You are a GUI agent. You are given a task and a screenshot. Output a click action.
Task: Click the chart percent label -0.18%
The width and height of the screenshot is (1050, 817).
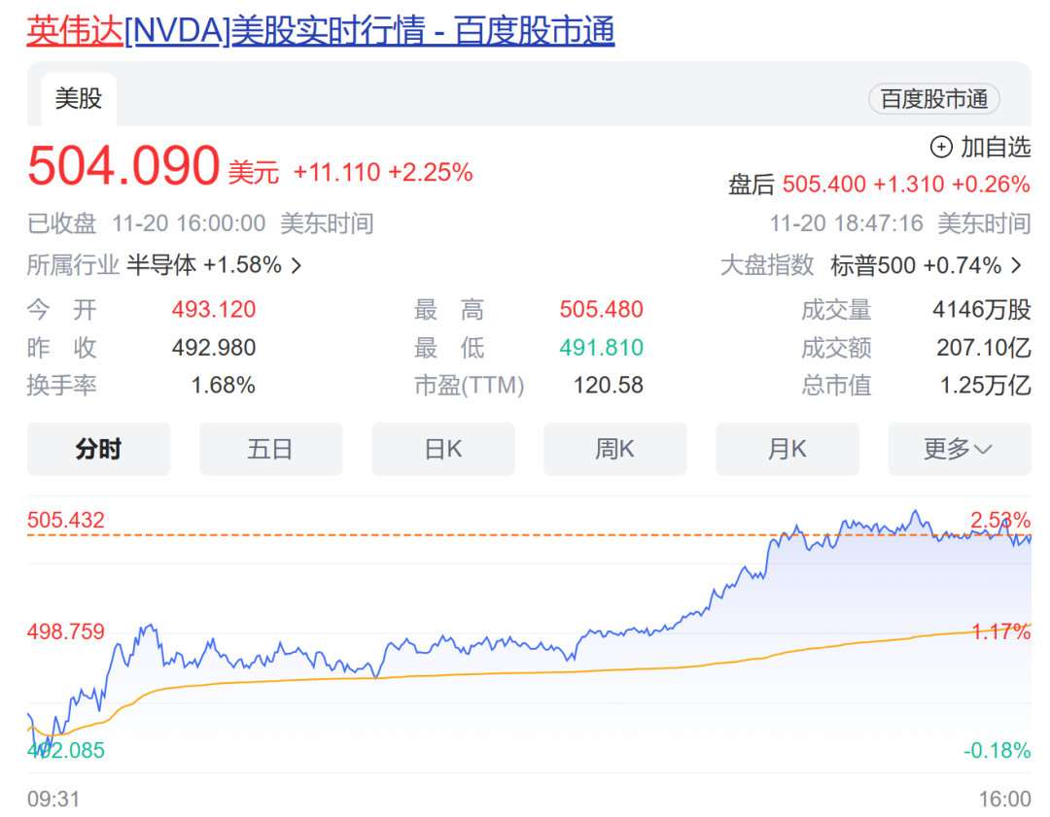tap(997, 750)
